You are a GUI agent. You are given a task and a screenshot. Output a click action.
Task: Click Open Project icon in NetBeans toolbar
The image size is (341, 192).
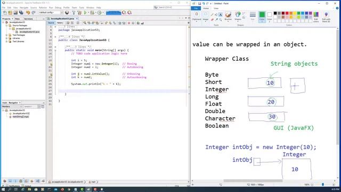pos(15,13)
